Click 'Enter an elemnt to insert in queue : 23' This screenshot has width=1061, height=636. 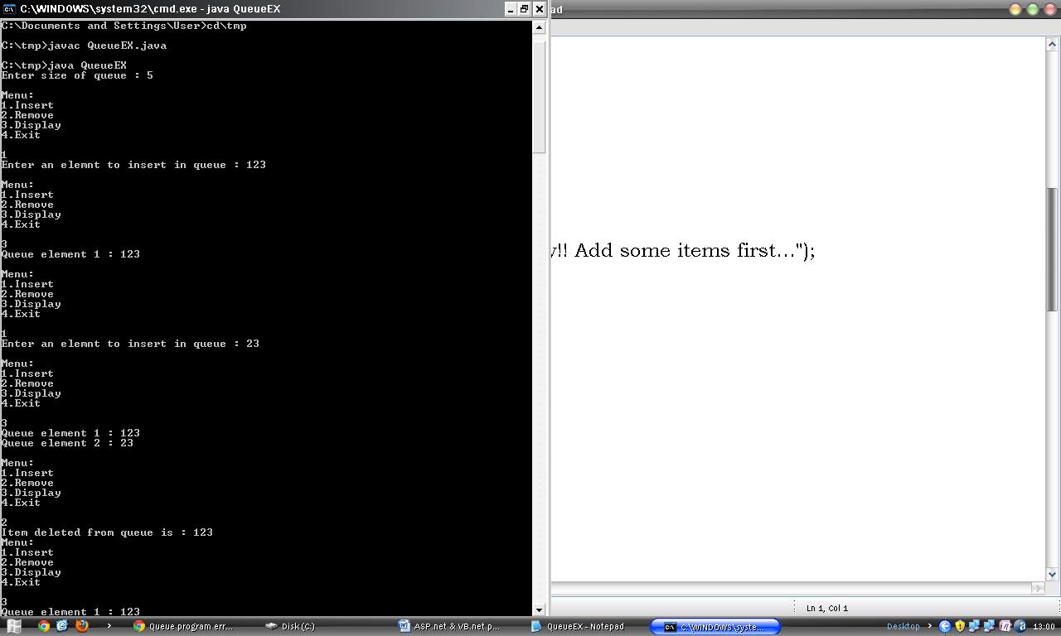coord(130,344)
